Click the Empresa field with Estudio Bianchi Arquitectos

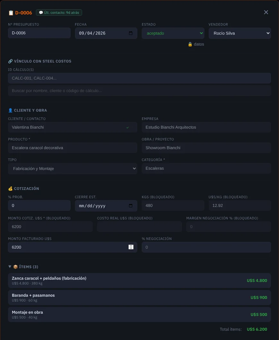click(x=207, y=127)
